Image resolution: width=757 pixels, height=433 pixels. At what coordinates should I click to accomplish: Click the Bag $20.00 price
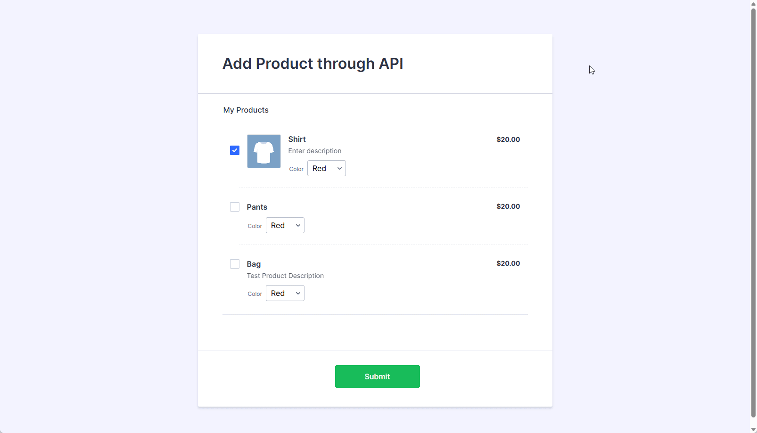coord(508,263)
